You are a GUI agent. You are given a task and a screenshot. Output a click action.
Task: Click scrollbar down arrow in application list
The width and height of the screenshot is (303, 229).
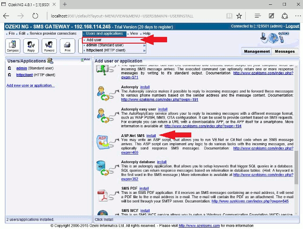[296, 213]
